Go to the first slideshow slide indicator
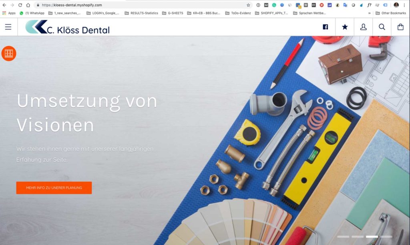The height and width of the screenshot is (245, 410). pos(343,237)
